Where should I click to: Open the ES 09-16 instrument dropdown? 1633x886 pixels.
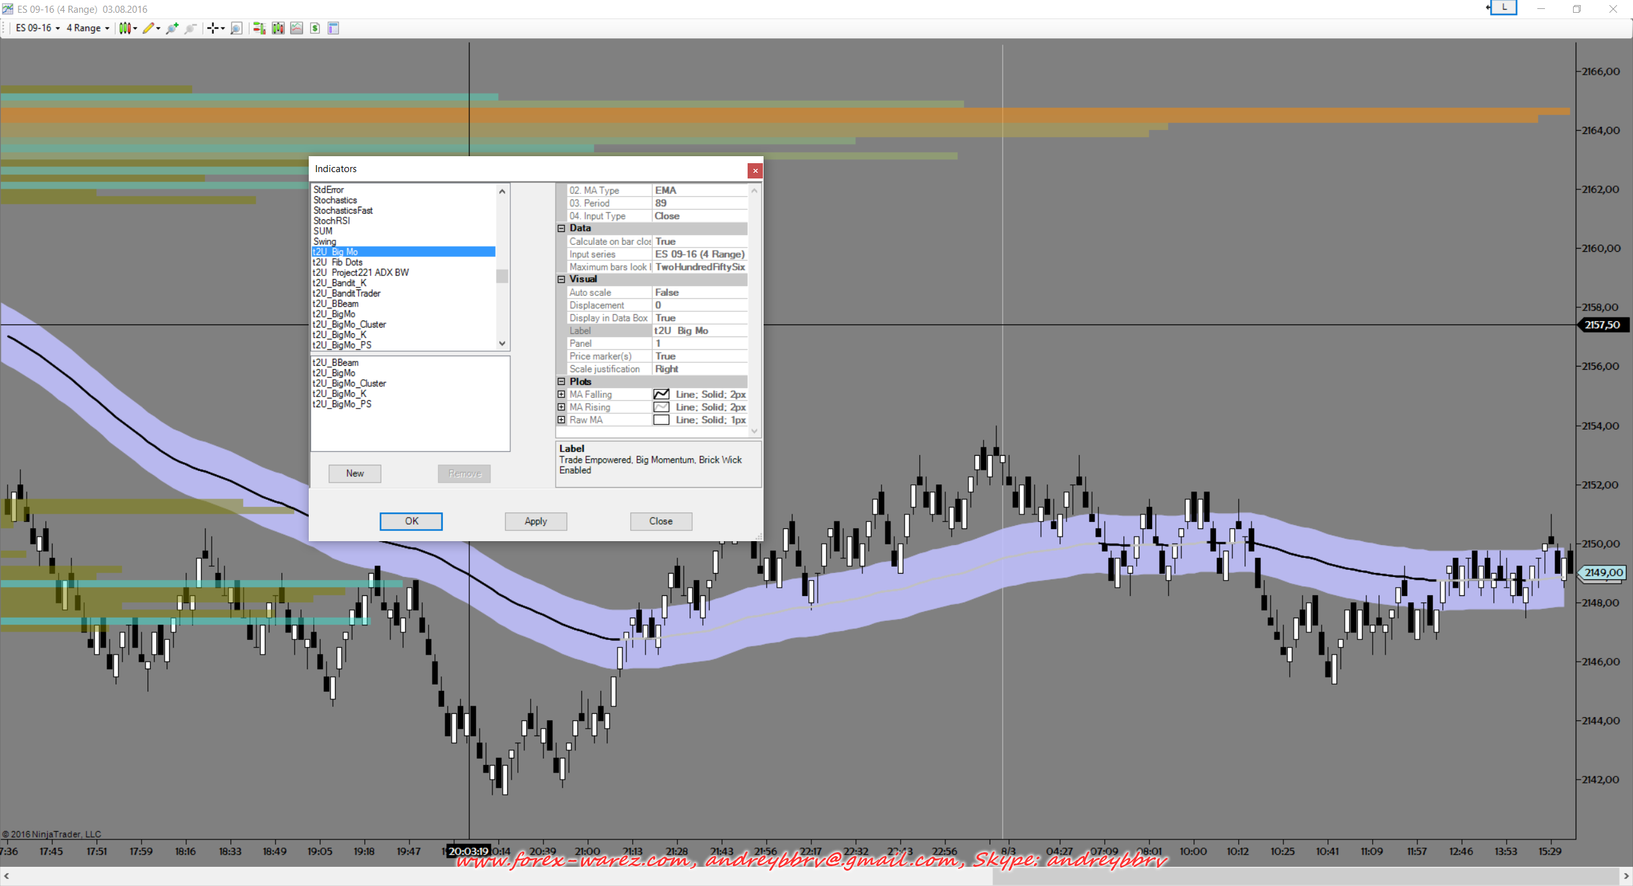coord(38,28)
